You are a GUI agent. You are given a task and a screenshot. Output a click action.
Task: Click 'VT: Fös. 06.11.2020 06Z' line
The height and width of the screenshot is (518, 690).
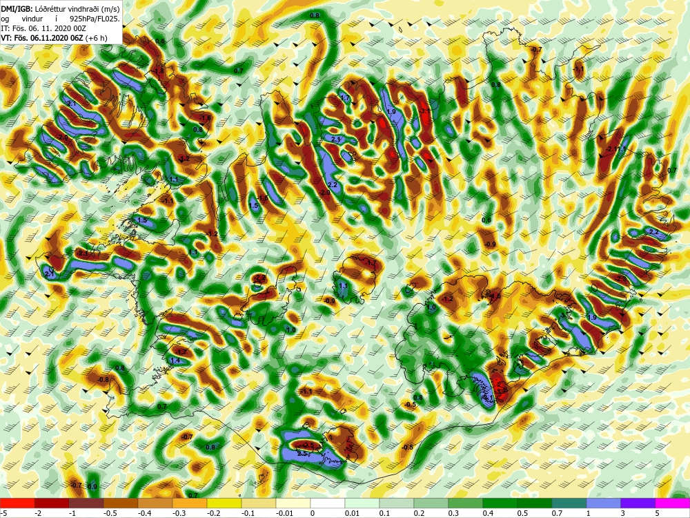coord(42,38)
